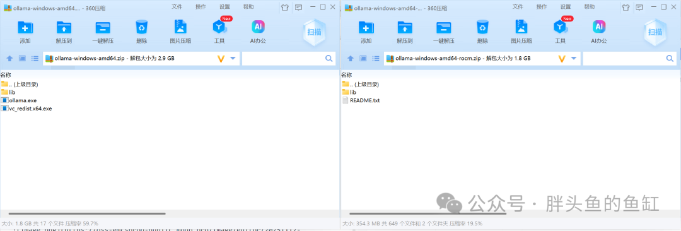
Task: Select vc_redist.x64.exe file
Action: [26, 109]
